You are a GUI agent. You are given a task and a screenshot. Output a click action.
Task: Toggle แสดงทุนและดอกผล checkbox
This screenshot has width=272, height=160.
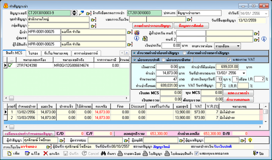pos(196,153)
